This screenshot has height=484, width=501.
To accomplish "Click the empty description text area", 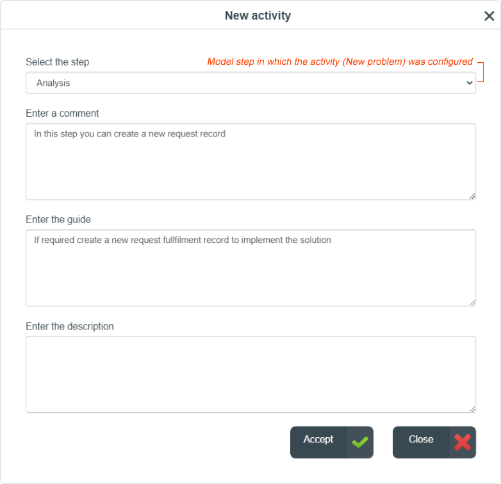I will click(x=250, y=374).
